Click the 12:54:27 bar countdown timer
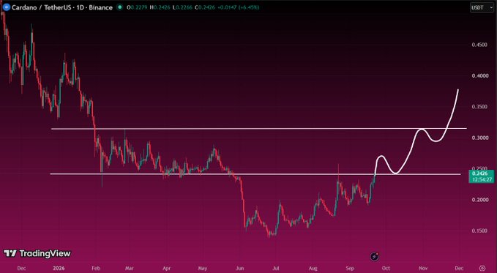Viewport: 497px width, 273px height. point(482,179)
